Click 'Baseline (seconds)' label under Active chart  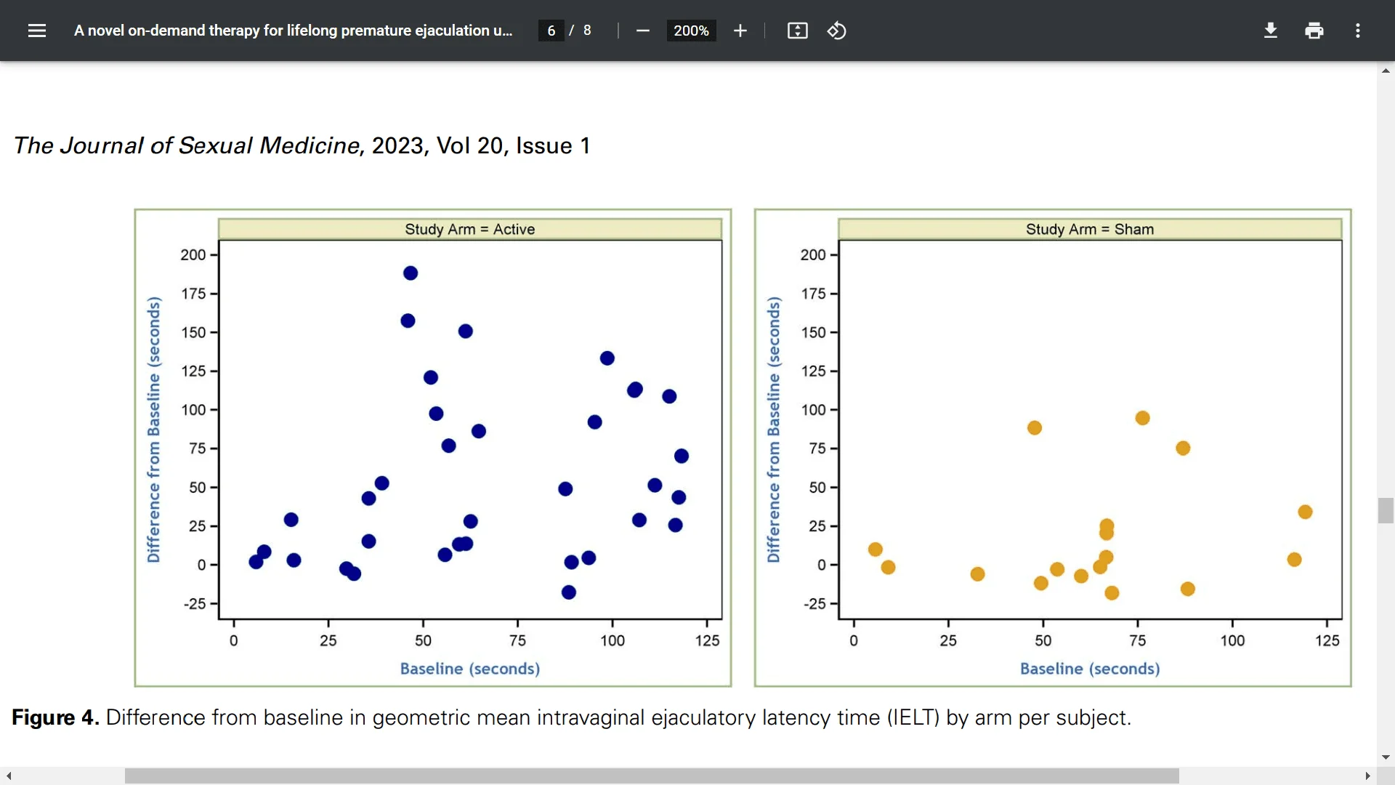tap(470, 669)
